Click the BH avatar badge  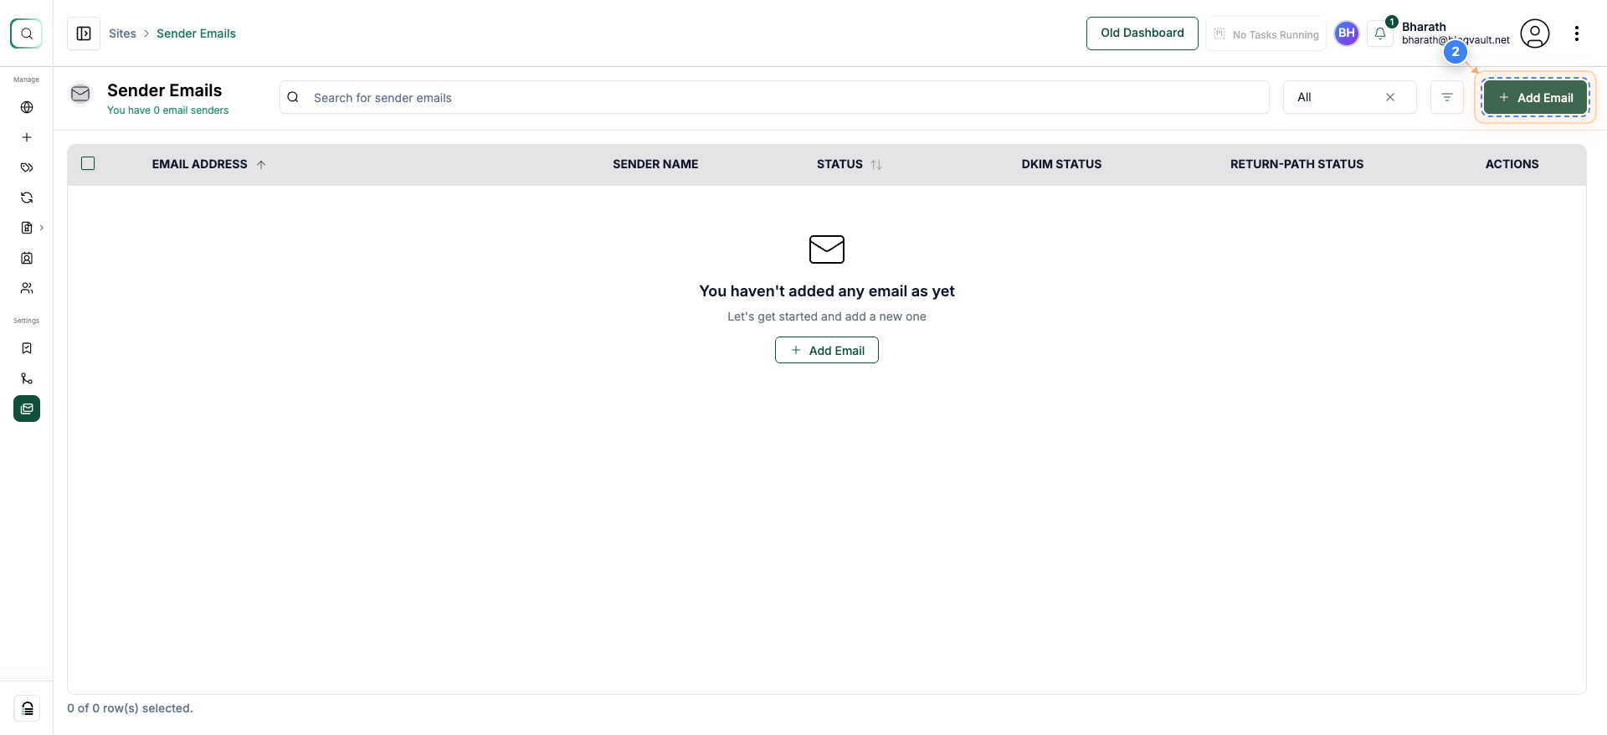point(1347,33)
